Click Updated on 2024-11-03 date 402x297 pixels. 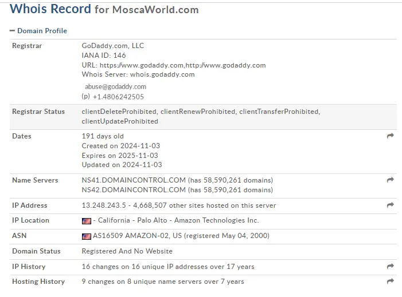[122, 165]
